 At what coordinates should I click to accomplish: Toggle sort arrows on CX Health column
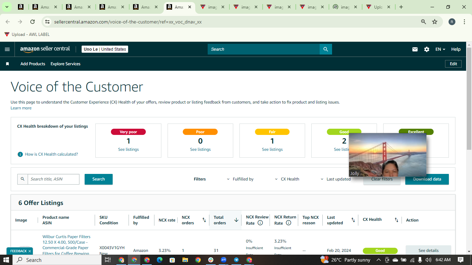(396, 220)
